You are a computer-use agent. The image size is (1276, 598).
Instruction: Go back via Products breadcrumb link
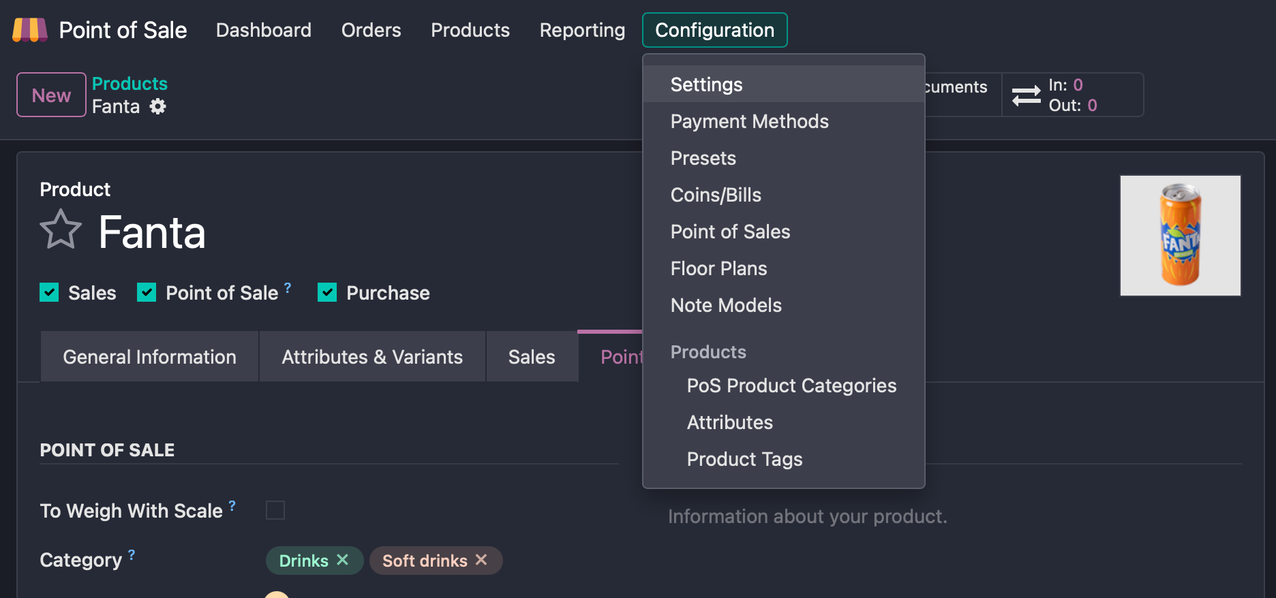tap(130, 84)
